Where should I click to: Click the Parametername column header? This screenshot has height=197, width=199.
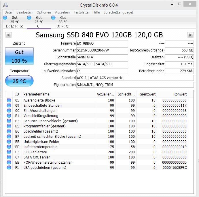click(58, 94)
